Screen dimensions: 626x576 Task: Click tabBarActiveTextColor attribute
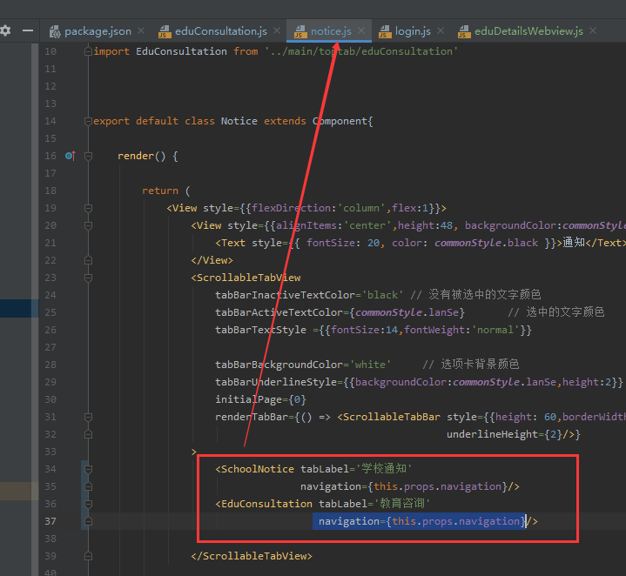(279, 312)
